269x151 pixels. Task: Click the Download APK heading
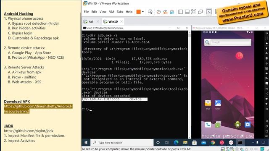17,102
